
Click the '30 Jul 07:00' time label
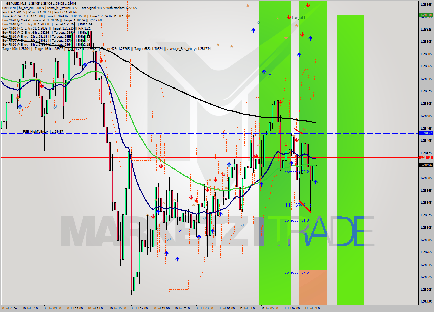[x=31, y=308]
